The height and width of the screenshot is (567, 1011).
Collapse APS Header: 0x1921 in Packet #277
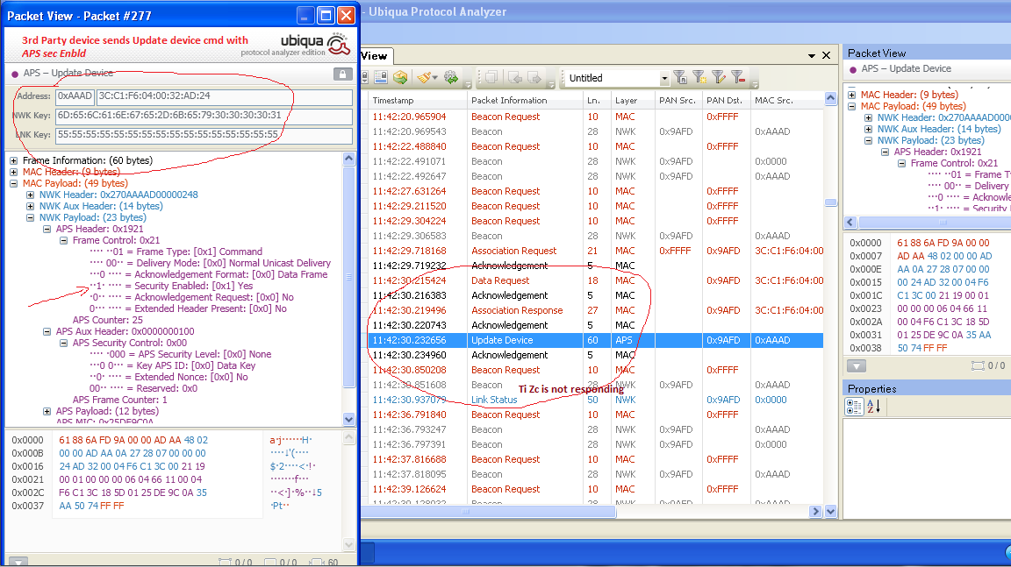47,229
